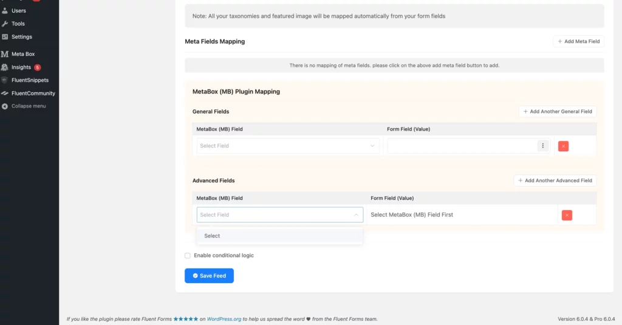Click the Add Meta Field button

[578, 41]
